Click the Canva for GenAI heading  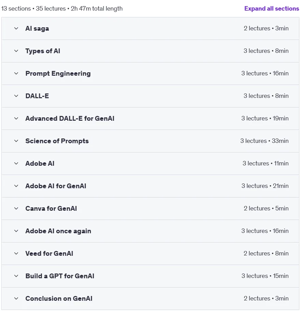coord(51,208)
